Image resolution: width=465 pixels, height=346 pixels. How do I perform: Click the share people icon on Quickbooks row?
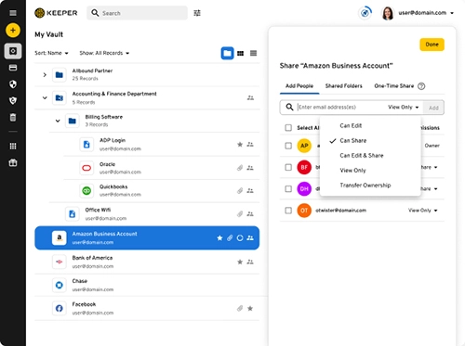pyautogui.click(x=250, y=191)
